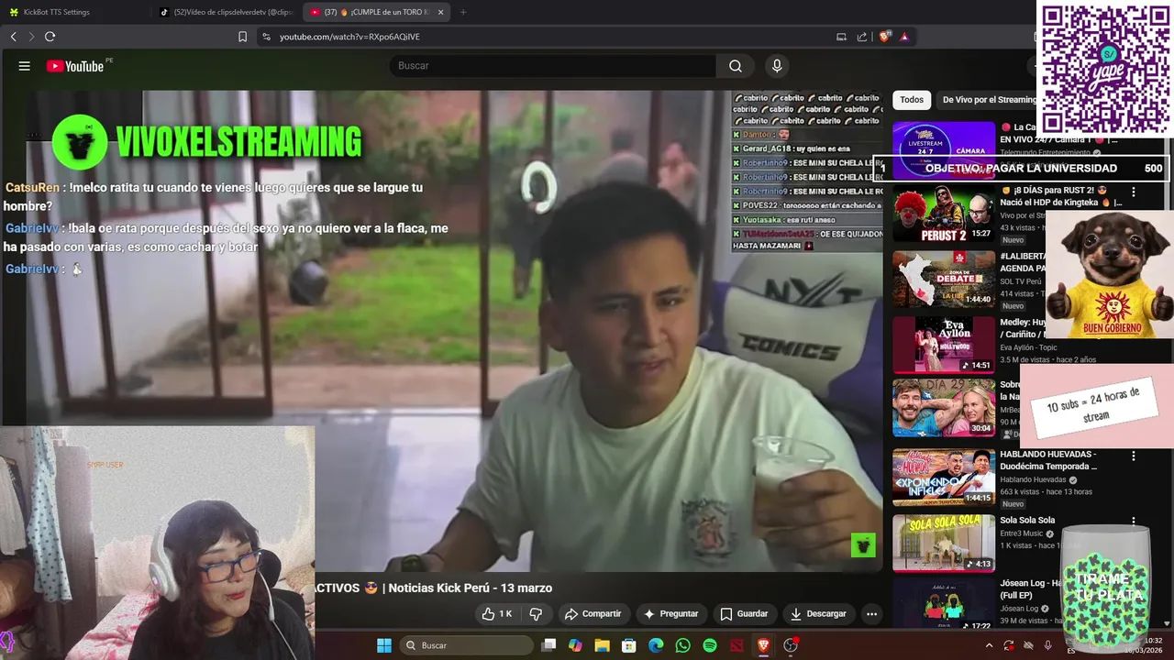Go back with the browser back arrow
The image size is (1174, 660).
tap(14, 37)
